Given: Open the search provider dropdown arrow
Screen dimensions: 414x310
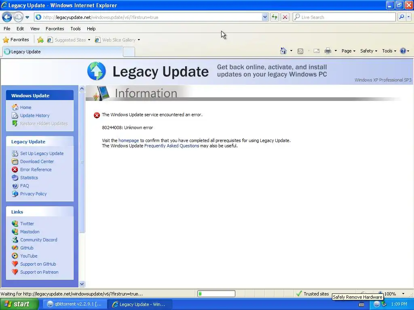Looking at the screenshot, I should pyautogui.click(x=408, y=17).
